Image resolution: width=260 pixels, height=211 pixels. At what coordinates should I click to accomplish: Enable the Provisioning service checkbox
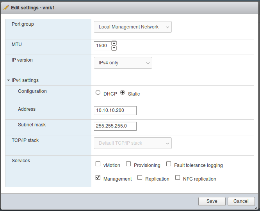[128, 164]
